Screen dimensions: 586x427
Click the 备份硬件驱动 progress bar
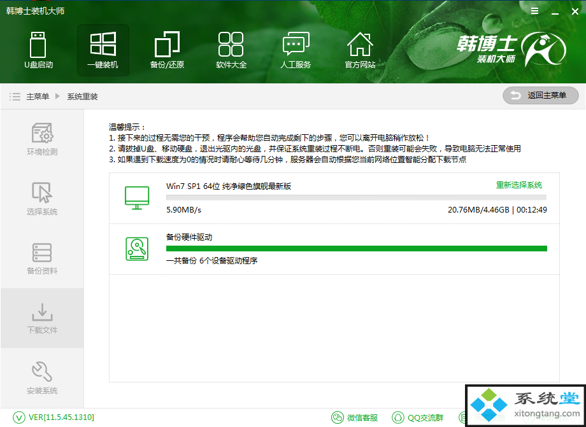click(357, 249)
